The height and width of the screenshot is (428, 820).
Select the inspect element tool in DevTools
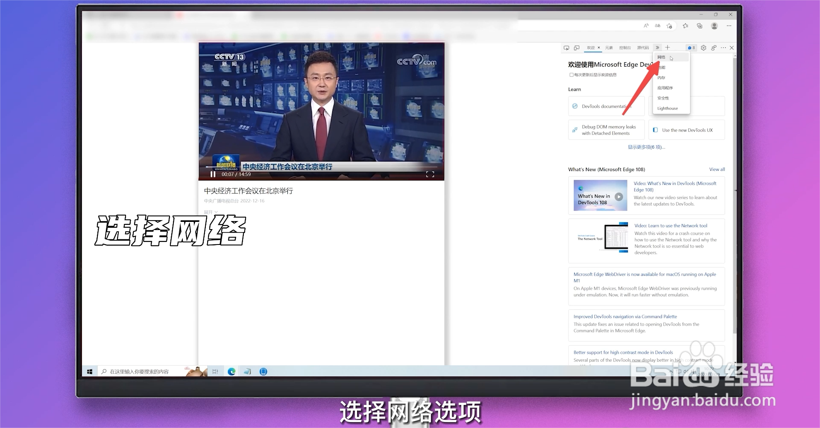[x=566, y=48]
